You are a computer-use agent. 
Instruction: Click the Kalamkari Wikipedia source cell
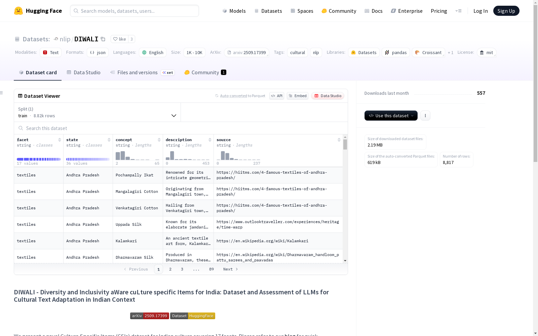[x=278, y=241]
